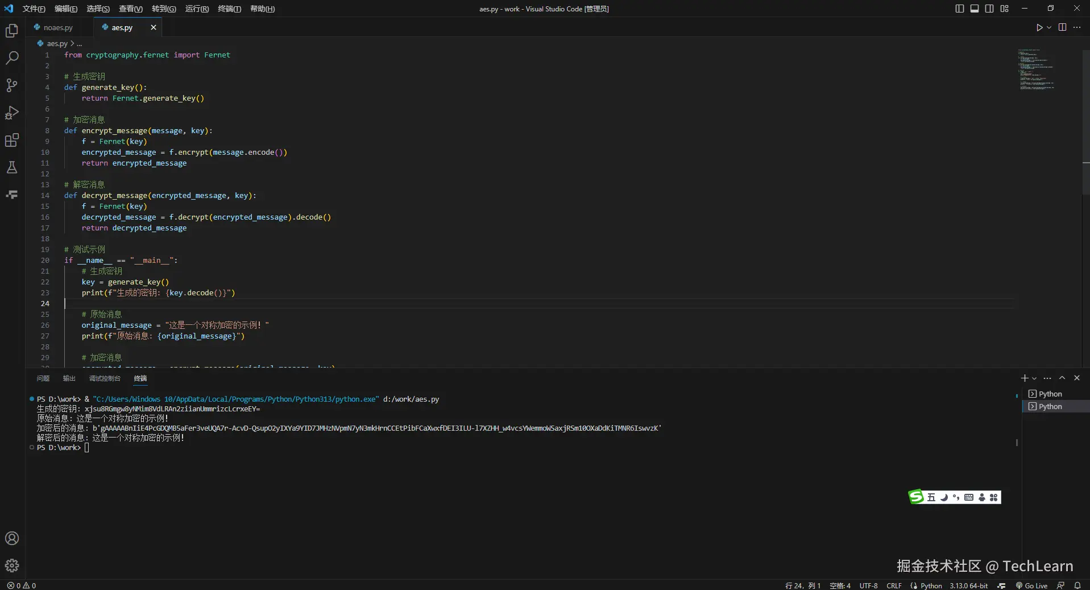
Task: Open the run options dropdown arrow
Action: click(x=1049, y=27)
